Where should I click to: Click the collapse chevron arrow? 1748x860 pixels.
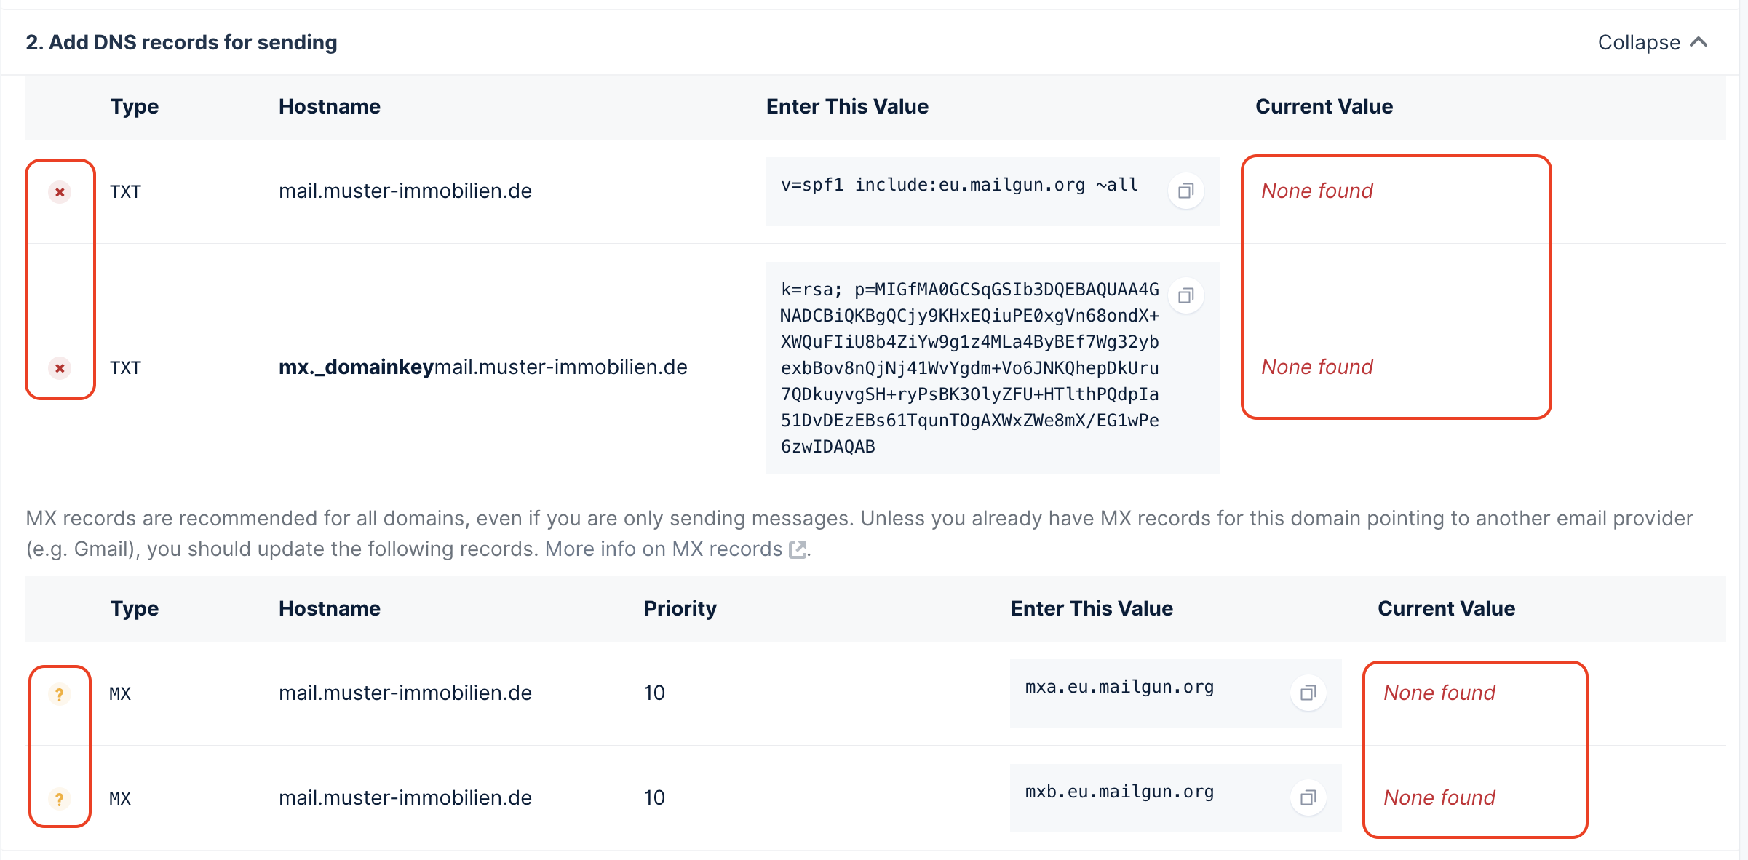pyautogui.click(x=1699, y=42)
